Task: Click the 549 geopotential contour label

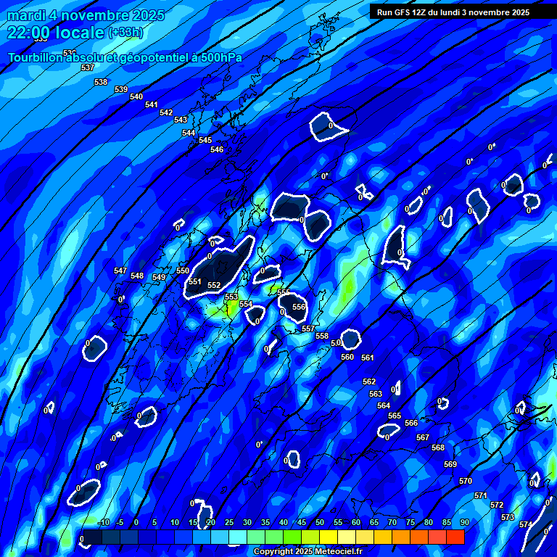Action: tap(159, 277)
